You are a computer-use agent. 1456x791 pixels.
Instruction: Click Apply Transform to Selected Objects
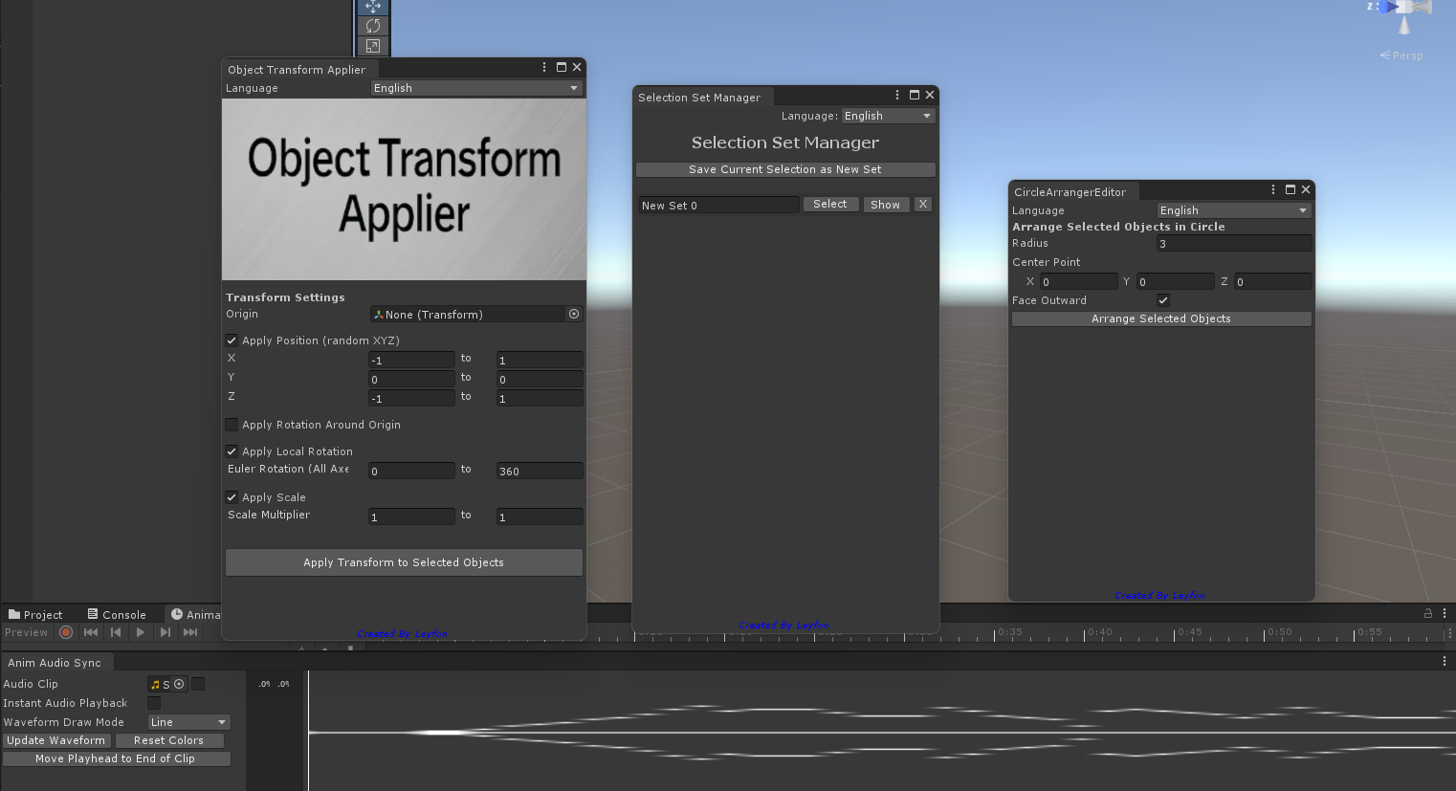pyautogui.click(x=404, y=562)
